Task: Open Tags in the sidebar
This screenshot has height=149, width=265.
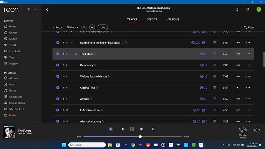Action: coord(9,58)
